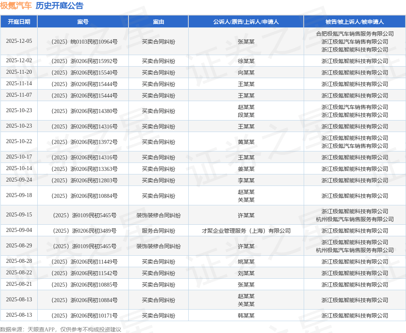Viewport: 406px width, 333px height.
Task: Select case number 浙0206民初11542号
Action: tap(83, 273)
